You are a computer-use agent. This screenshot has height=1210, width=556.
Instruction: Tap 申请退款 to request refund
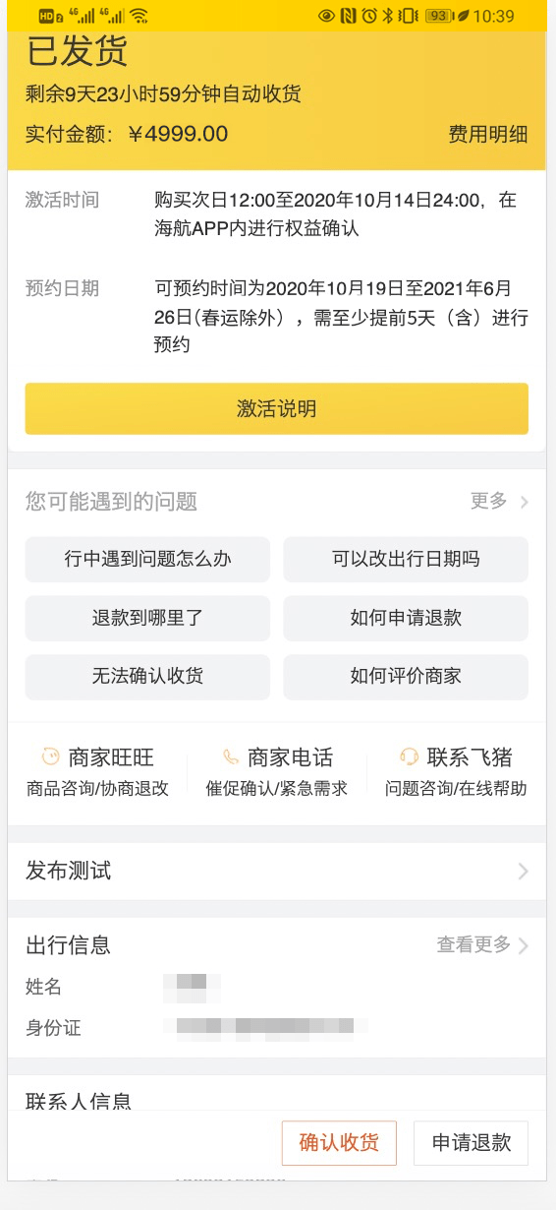(x=472, y=1143)
